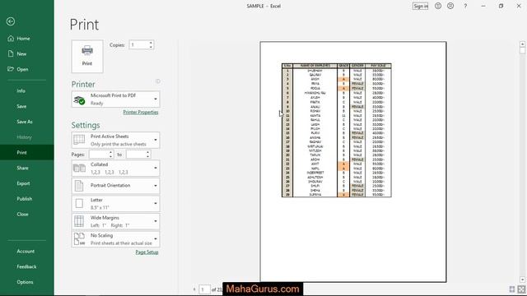Click the Home label in sidebar
Viewport: 527px width, 296px height.
click(x=23, y=39)
